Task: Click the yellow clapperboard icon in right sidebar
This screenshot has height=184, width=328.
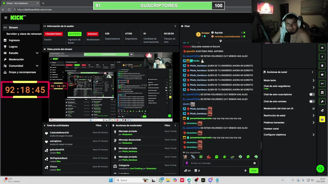Action: (322, 119)
